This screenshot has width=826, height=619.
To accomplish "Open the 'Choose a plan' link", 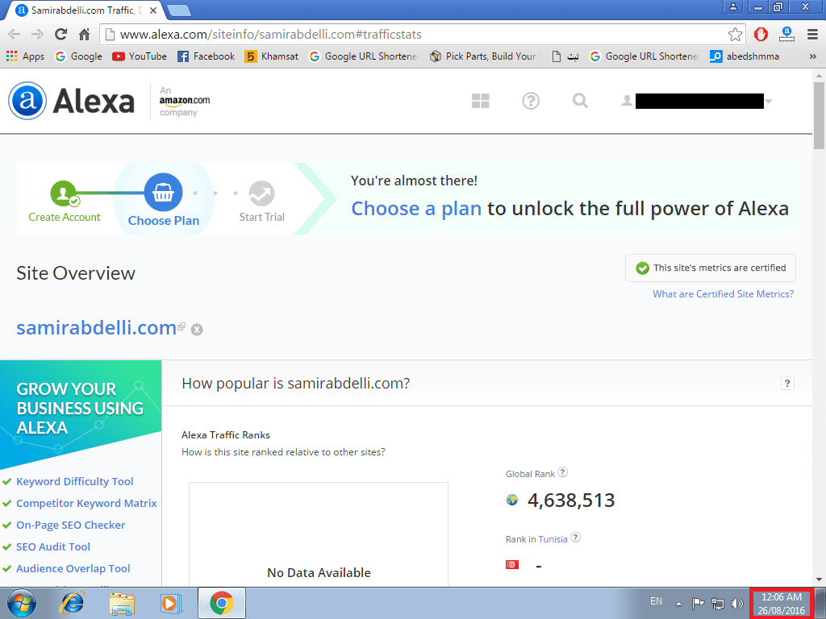I will (x=416, y=209).
